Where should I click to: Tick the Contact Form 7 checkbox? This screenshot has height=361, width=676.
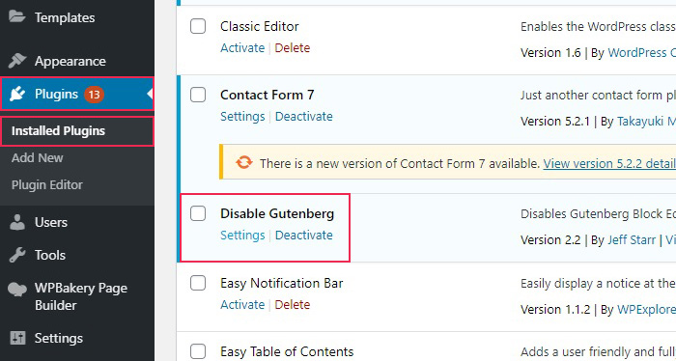click(x=198, y=95)
